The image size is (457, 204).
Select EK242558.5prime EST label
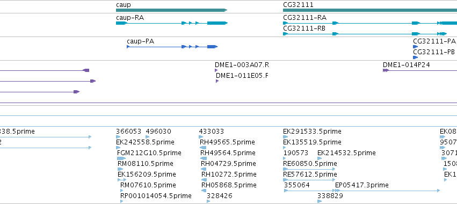pos(145,142)
